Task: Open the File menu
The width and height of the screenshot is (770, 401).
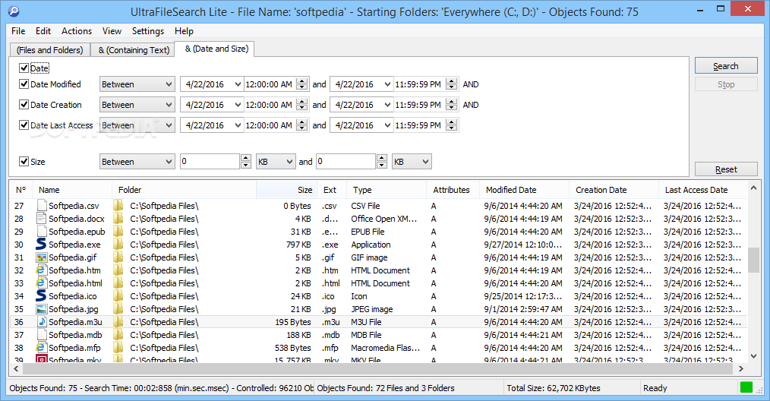Action: [x=18, y=31]
